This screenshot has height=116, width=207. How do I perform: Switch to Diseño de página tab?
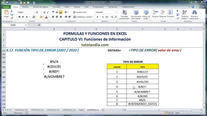pos(40,7)
